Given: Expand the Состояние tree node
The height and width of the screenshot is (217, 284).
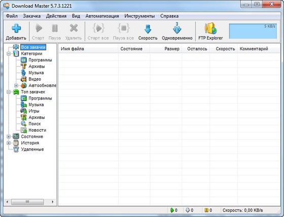Looking at the screenshot, I should (x=9, y=136).
